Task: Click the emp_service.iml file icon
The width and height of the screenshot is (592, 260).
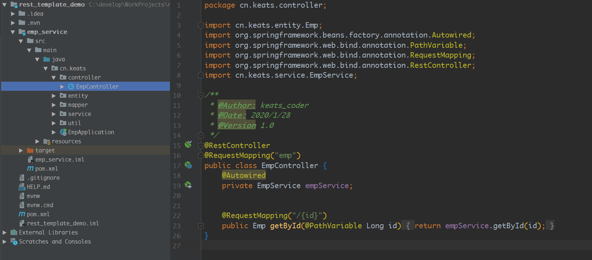Action: (31, 159)
